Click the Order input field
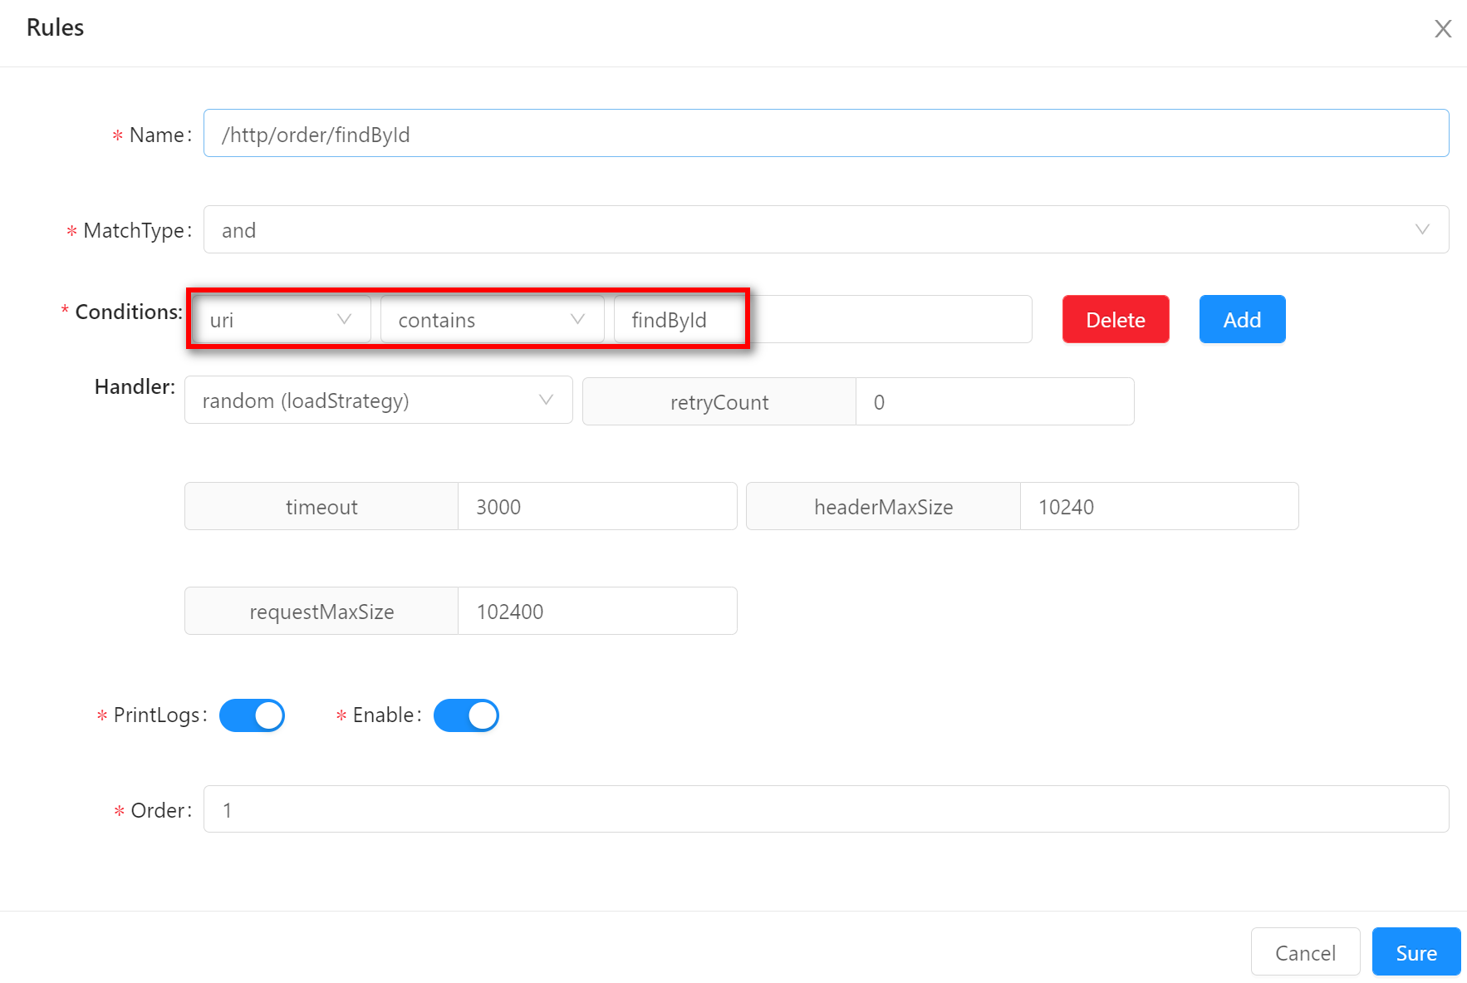Viewport: 1467px width, 983px height. (x=826, y=809)
